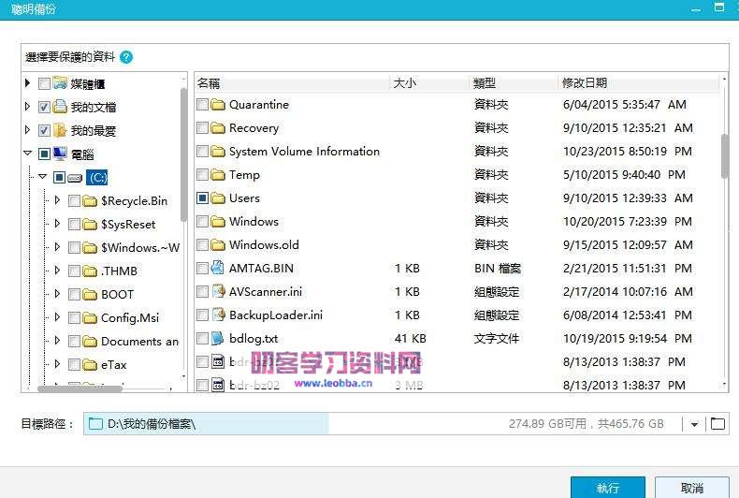Click the destination path field D:\我的備份檔案\
Viewport: 739px width, 498px height.
(x=383, y=423)
